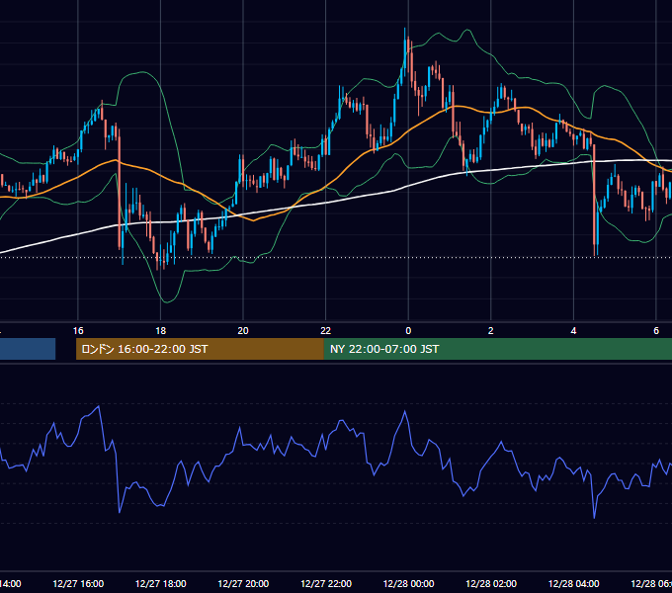Click the hour 2 axis label
The width and height of the screenshot is (672, 593).
[x=491, y=331]
